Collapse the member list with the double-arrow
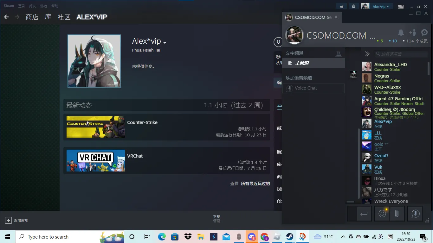This screenshot has height=243, width=433. point(367,54)
